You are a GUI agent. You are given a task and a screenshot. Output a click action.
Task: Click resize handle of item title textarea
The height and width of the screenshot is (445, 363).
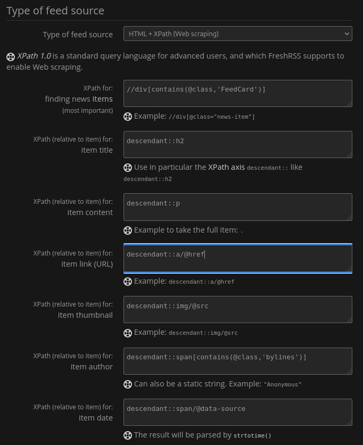[x=349, y=155]
